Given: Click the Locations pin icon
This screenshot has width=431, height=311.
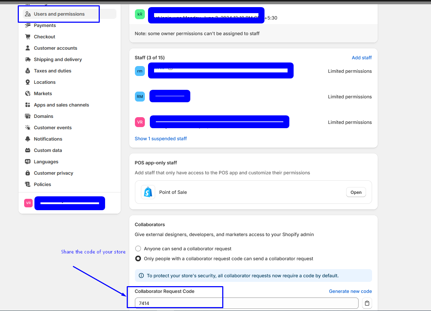Looking at the screenshot, I should click(x=28, y=82).
